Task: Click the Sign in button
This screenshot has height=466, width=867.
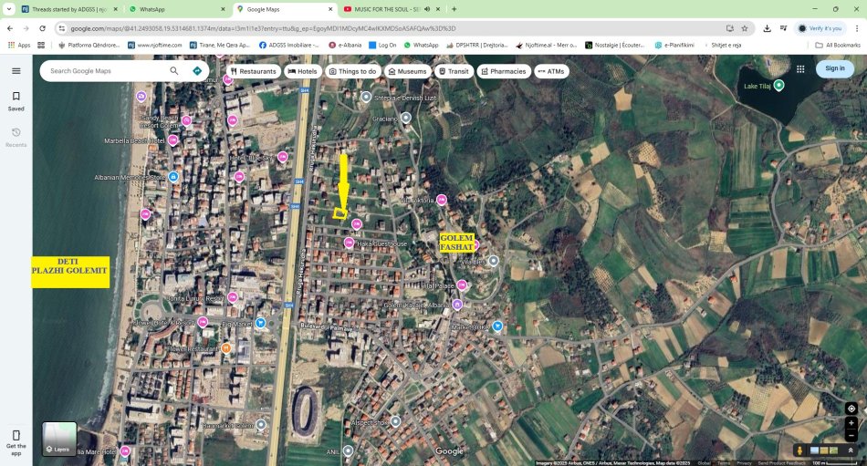Action: 834,68
